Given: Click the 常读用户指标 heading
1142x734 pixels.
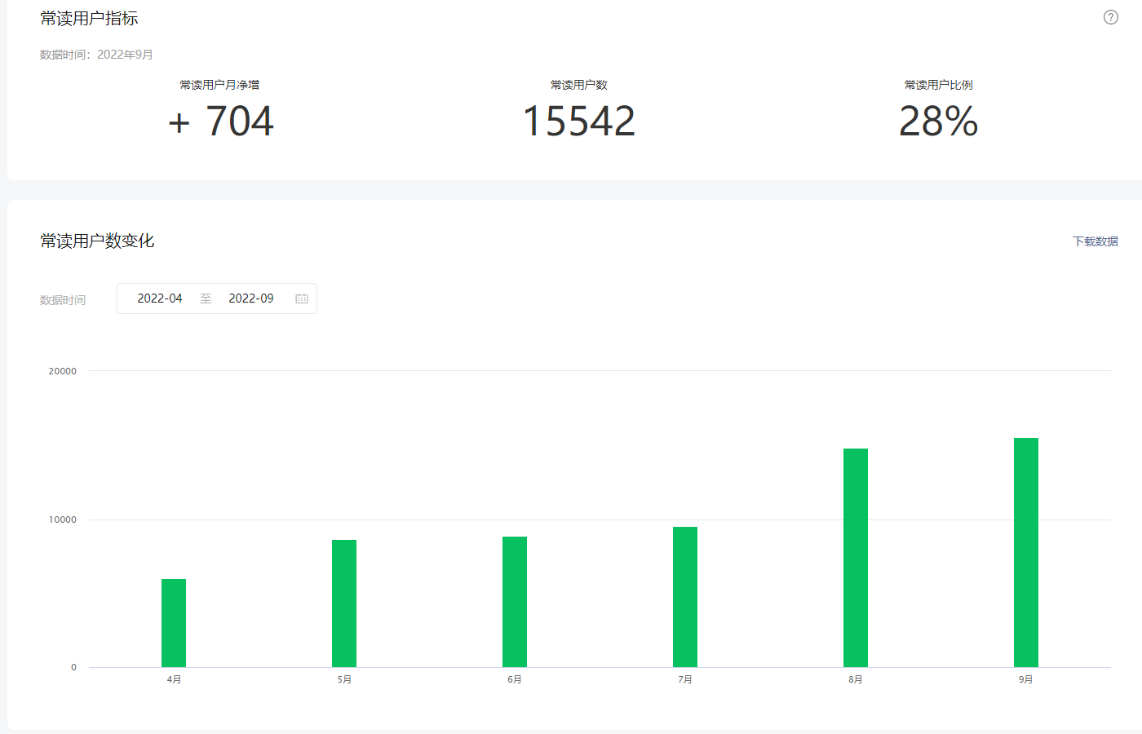Looking at the screenshot, I should pos(89,18).
